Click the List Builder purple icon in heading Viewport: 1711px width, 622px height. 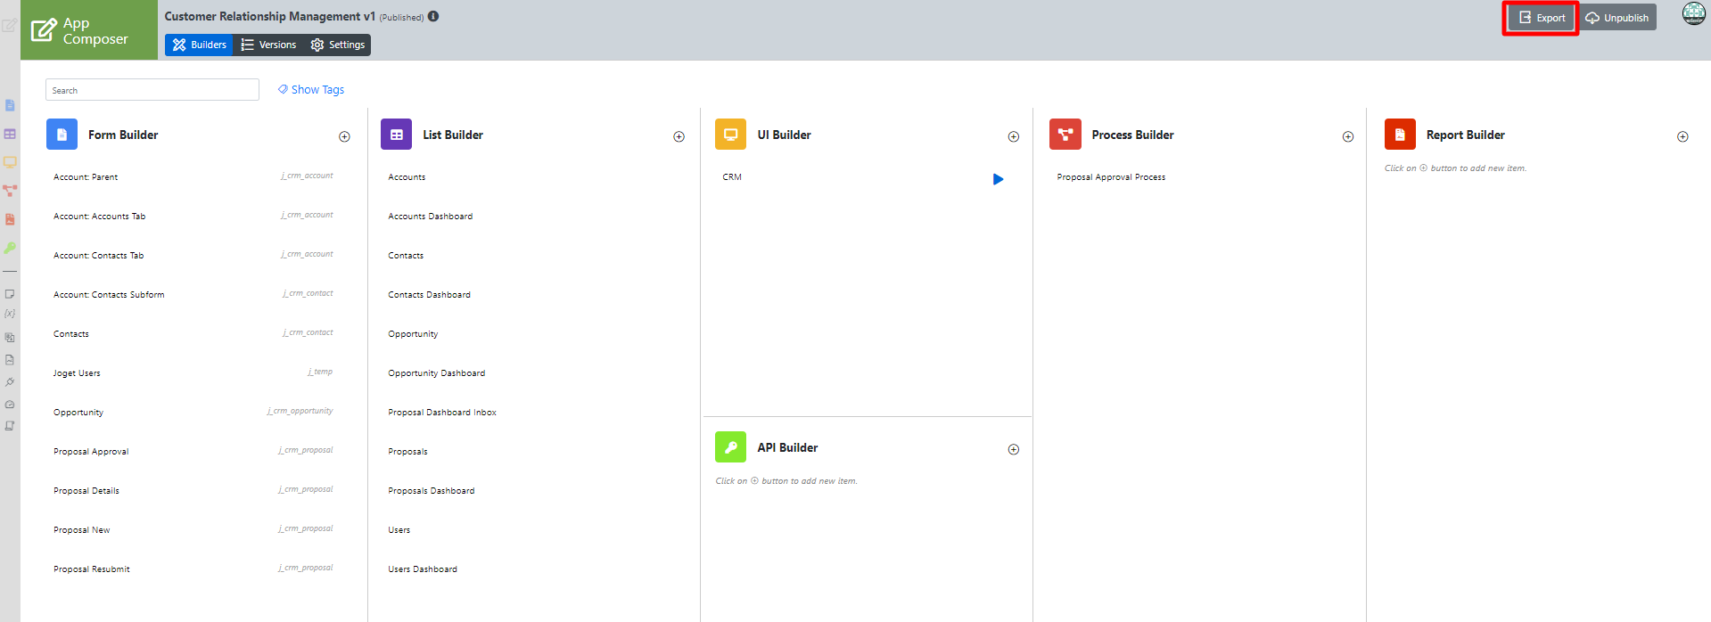tap(396, 135)
